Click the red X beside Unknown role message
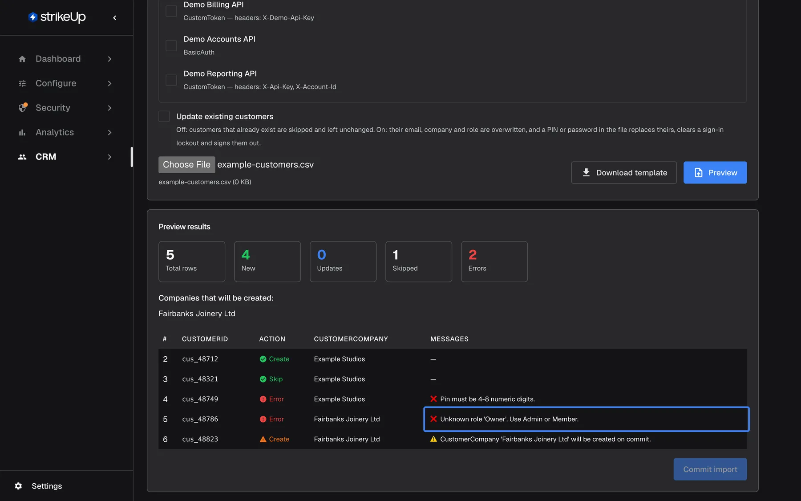Viewport: 801px width, 501px height. click(x=433, y=419)
